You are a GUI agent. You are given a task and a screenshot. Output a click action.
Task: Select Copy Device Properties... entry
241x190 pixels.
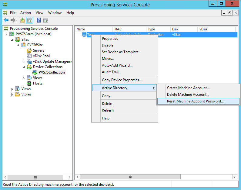coord(125,80)
